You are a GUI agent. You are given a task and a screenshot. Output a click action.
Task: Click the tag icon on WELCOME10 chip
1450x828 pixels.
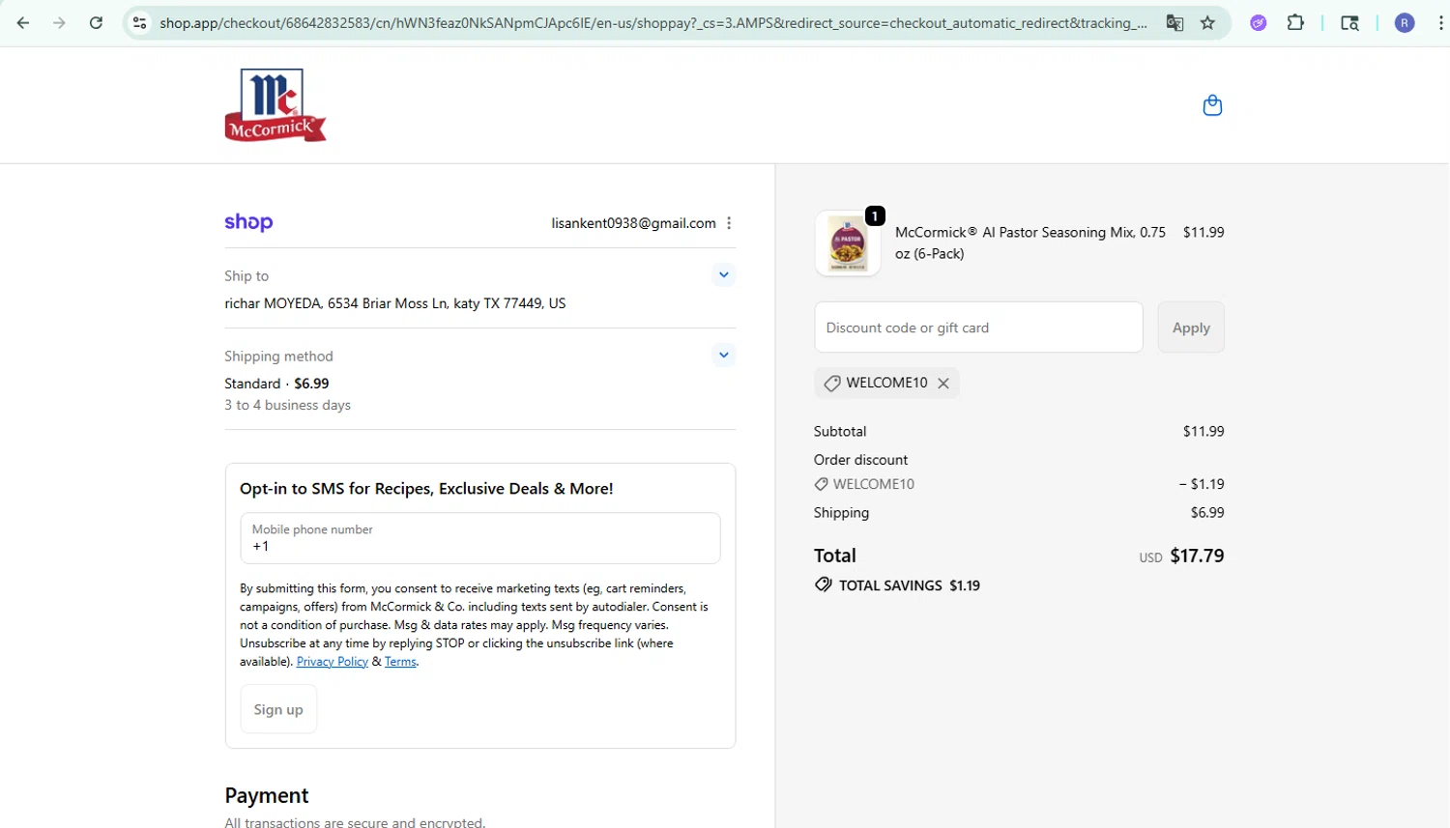(831, 384)
